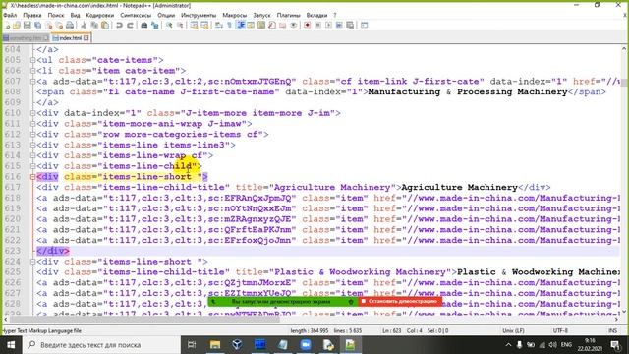629x354 pixels.
Task: Collapse the red fold marker at line 616
Action: tap(32, 177)
